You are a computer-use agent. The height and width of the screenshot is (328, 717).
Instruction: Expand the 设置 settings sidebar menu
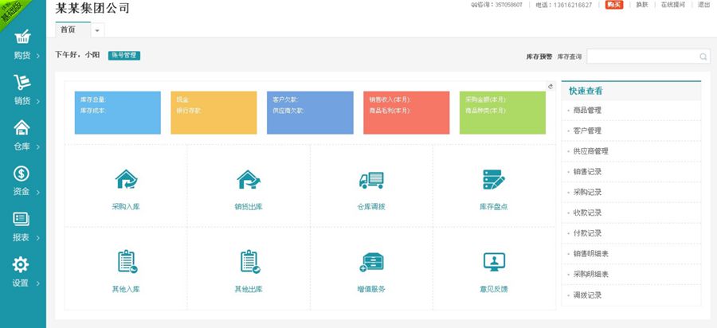(x=22, y=271)
